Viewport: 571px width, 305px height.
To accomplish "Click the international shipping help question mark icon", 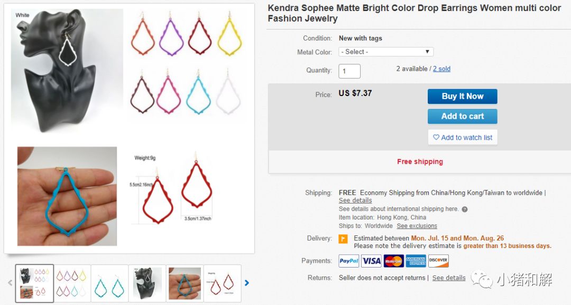I will (x=465, y=209).
